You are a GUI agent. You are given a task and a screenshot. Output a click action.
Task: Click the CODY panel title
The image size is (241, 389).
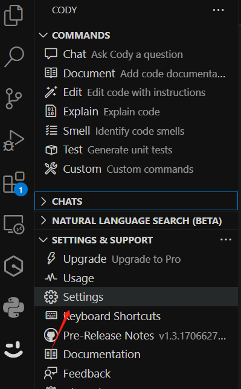[x=64, y=10]
